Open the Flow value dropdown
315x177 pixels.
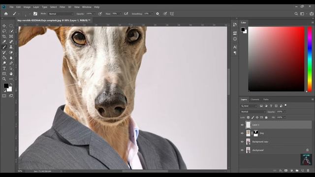coord(120,14)
